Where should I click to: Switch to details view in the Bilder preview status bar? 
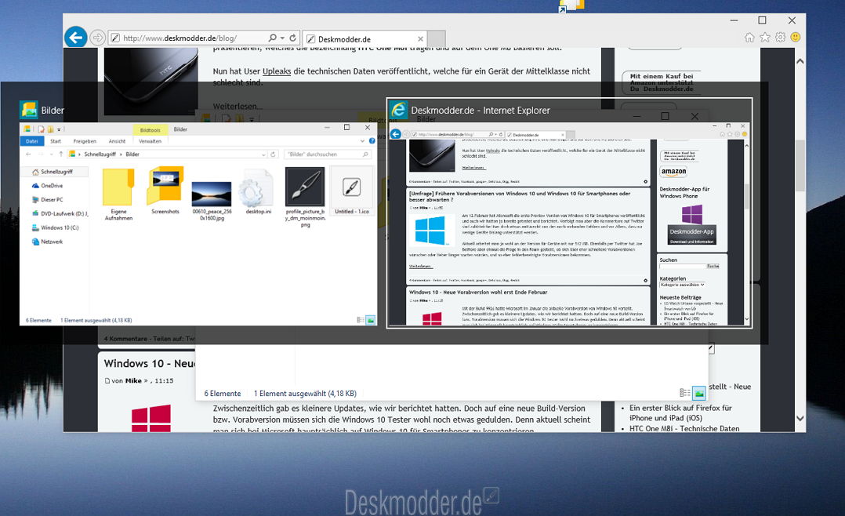pos(361,320)
